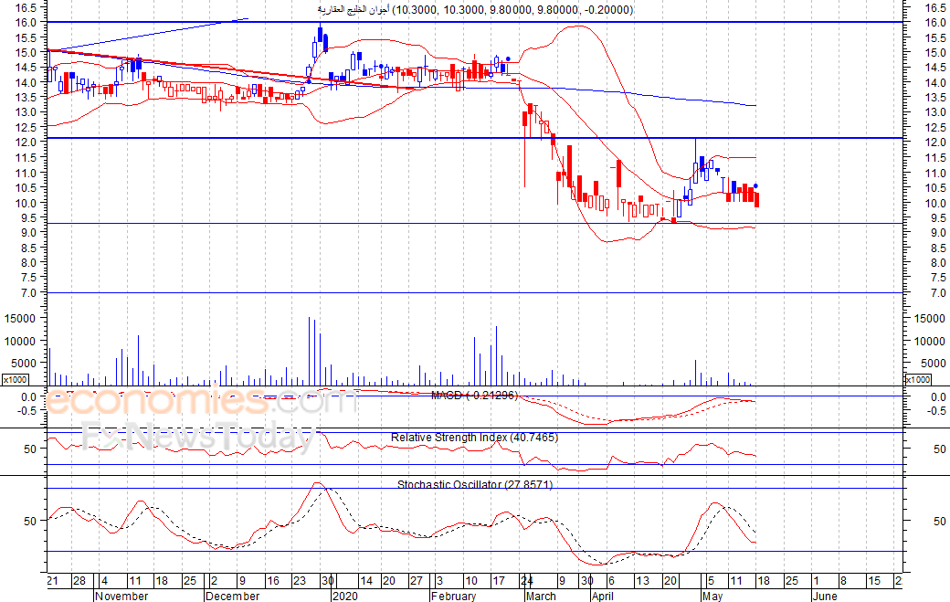The image size is (950, 602).
Task: Select the May month label
Action: coord(712,596)
